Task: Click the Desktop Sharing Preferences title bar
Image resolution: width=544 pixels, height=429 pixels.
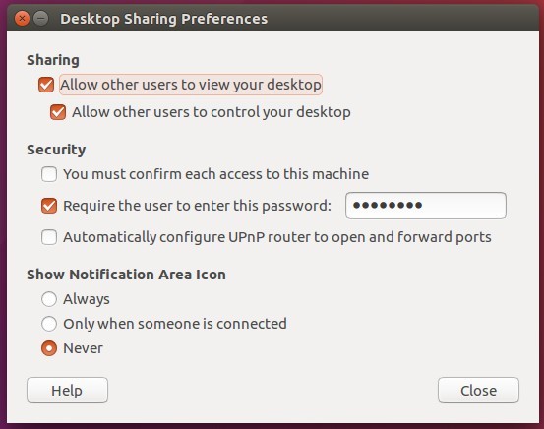Action: tap(272, 18)
